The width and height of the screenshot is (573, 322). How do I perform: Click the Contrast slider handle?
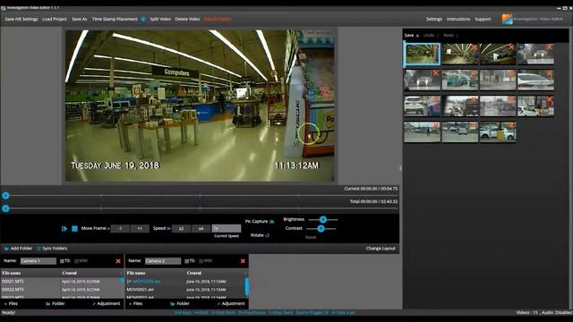321,229
